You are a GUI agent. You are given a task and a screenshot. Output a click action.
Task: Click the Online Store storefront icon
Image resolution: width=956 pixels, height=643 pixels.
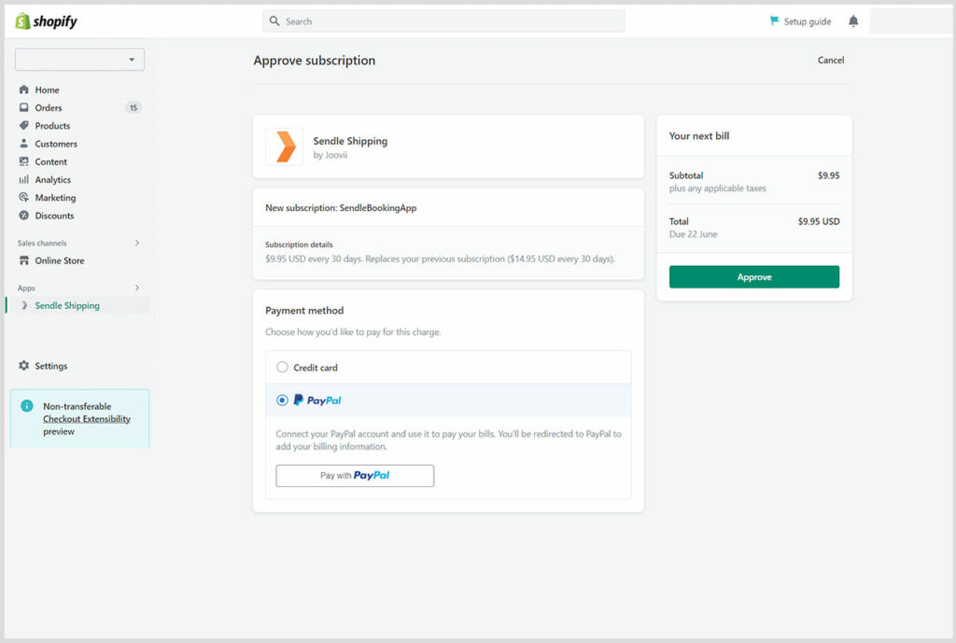[x=23, y=260]
